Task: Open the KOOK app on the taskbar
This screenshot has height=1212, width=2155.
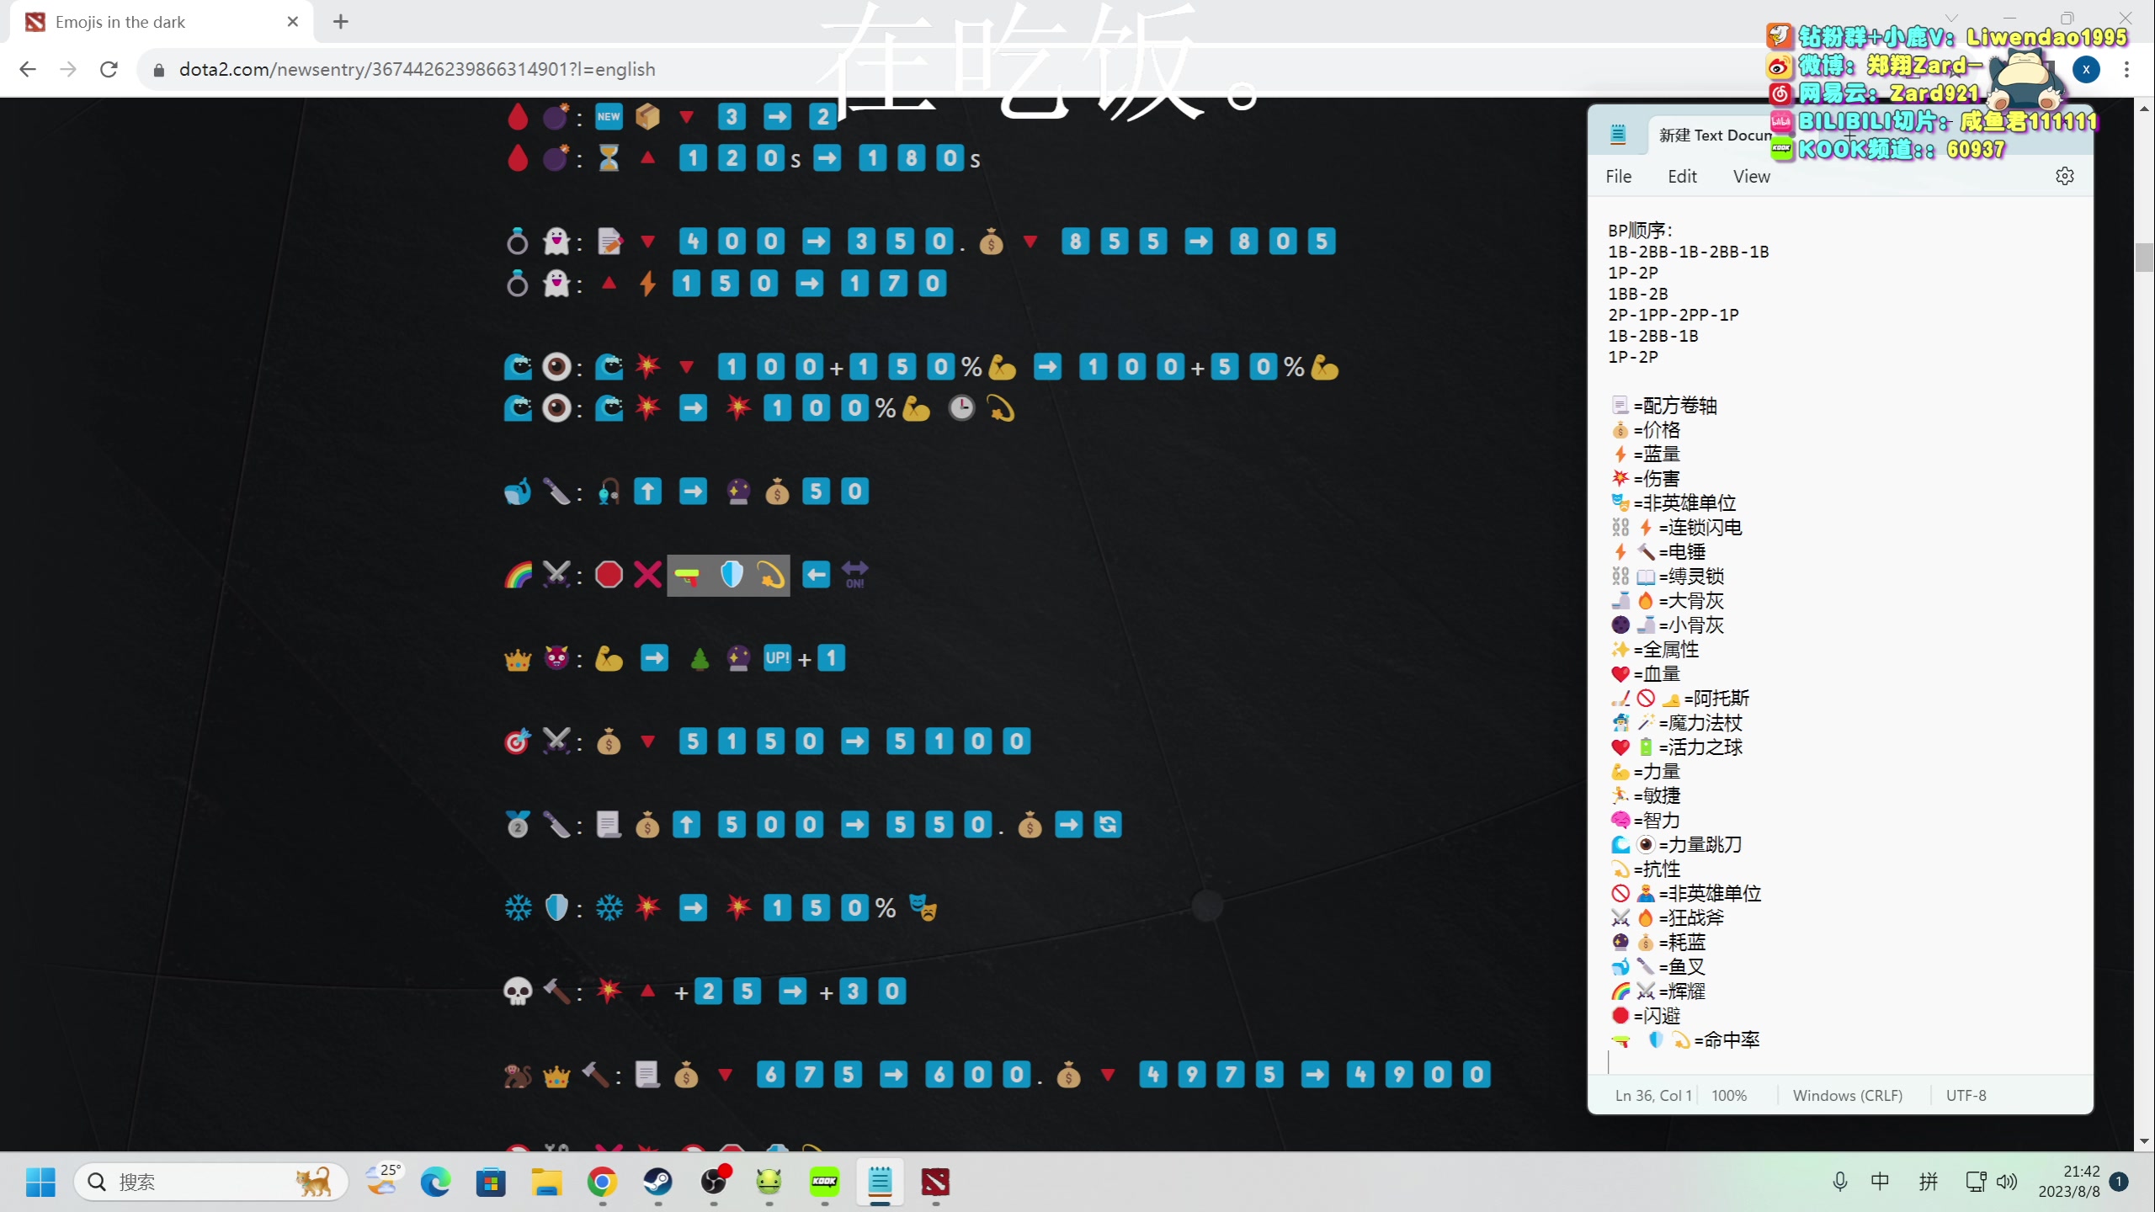Action: point(824,1182)
